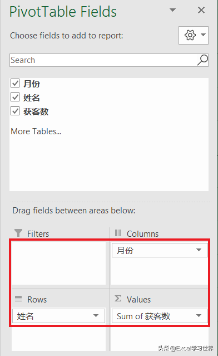The width and height of the screenshot is (218, 356).
Task: Select the 获客数 field name
Action: (x=36, y=111)
